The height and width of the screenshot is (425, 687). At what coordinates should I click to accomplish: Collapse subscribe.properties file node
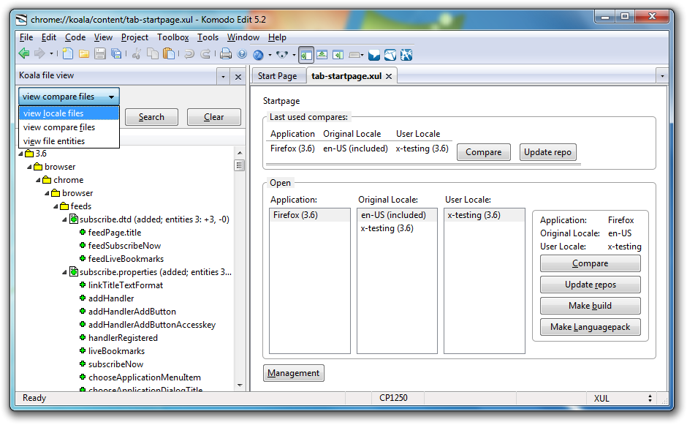64,272
